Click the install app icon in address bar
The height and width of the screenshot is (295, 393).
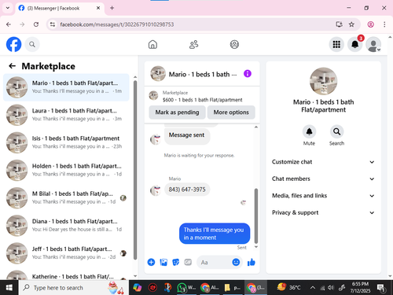point(339,24)
